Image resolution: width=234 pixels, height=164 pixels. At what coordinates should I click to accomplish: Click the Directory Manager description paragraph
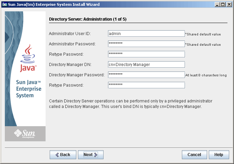coord(130,103)
